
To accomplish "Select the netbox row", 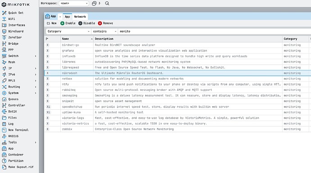I will [178, 79].
